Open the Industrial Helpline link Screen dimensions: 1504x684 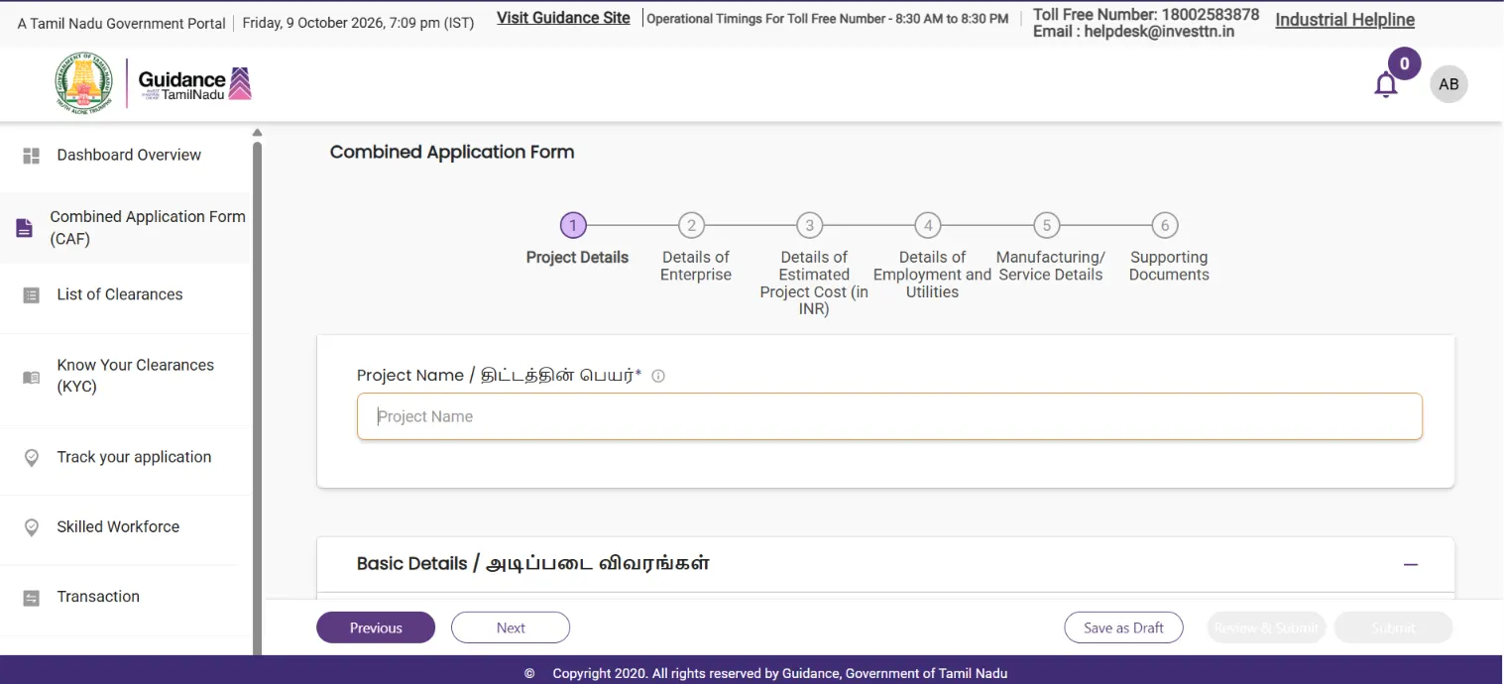coord(1344,20)
